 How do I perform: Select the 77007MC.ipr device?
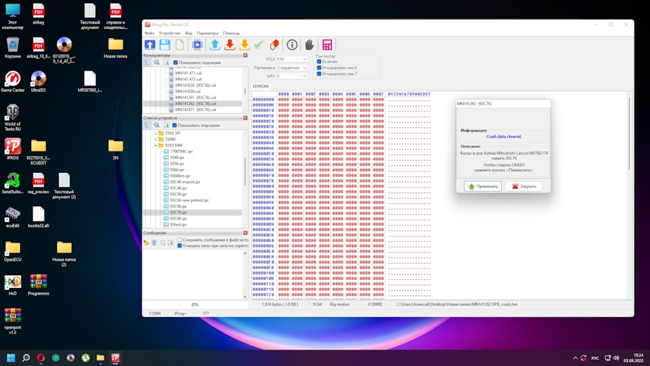click(x=181, y=151)
